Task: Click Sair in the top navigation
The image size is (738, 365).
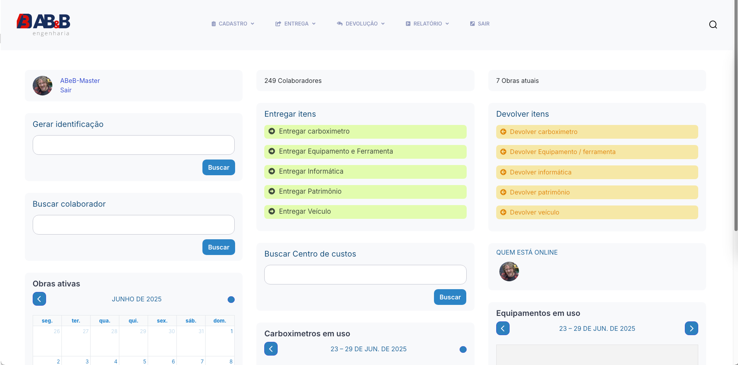Action: pyautogui.click(x=480, y=24)
